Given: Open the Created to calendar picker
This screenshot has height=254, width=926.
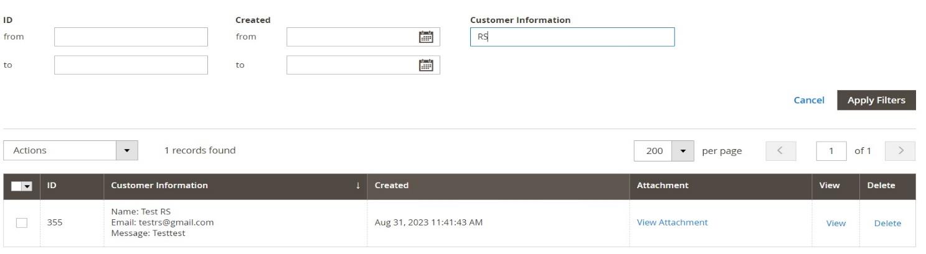Looking at the screenshot, I should [426, 65].
